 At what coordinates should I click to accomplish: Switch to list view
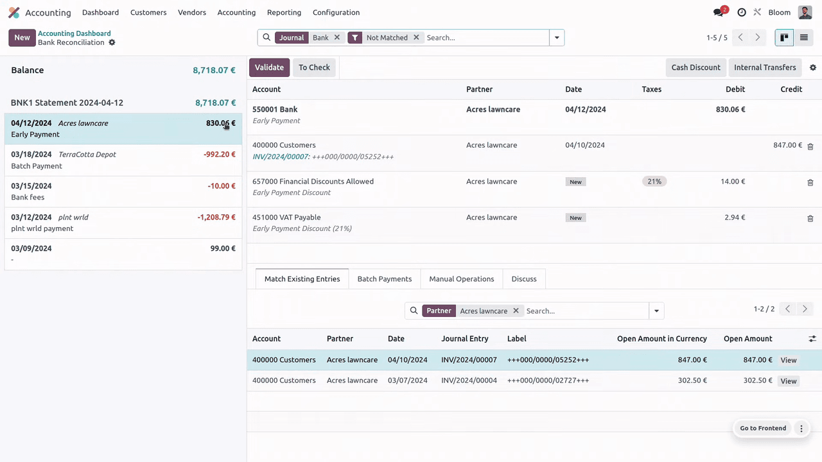(x=803, y=38)
